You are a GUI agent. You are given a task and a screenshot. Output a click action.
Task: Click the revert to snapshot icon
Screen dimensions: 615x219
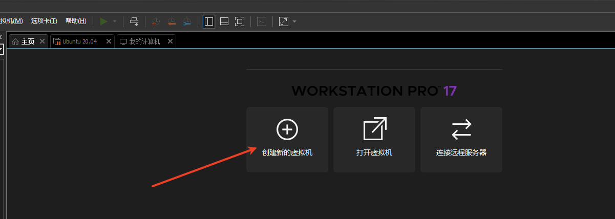coord(172,21)
